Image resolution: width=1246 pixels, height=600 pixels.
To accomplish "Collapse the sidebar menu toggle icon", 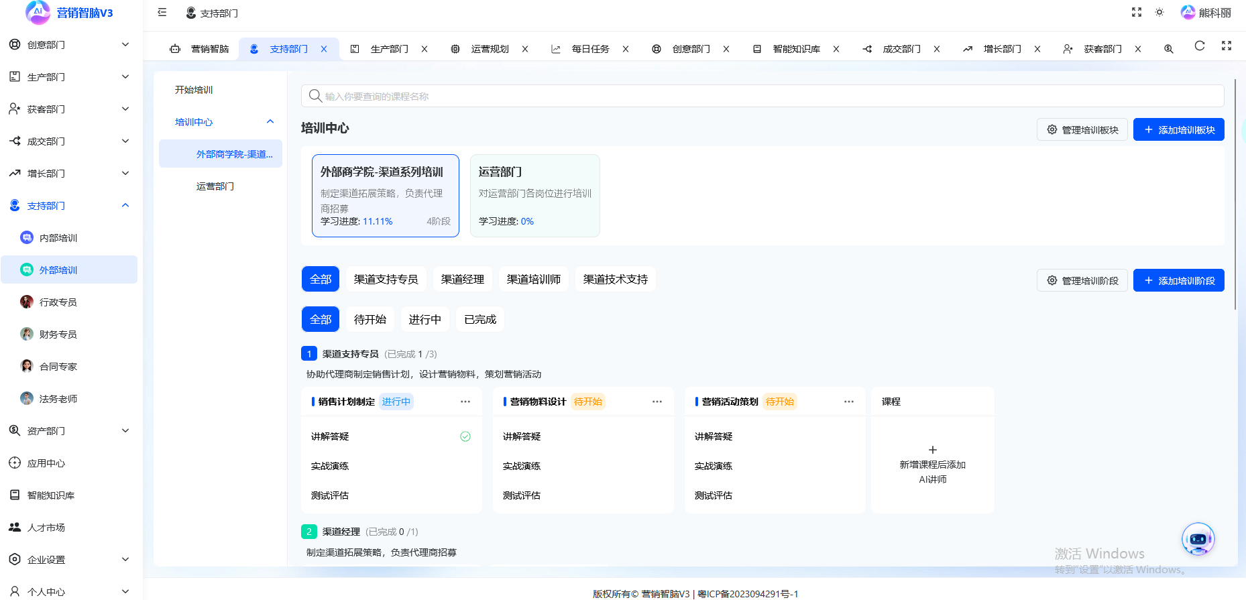I will coord(162,12).
